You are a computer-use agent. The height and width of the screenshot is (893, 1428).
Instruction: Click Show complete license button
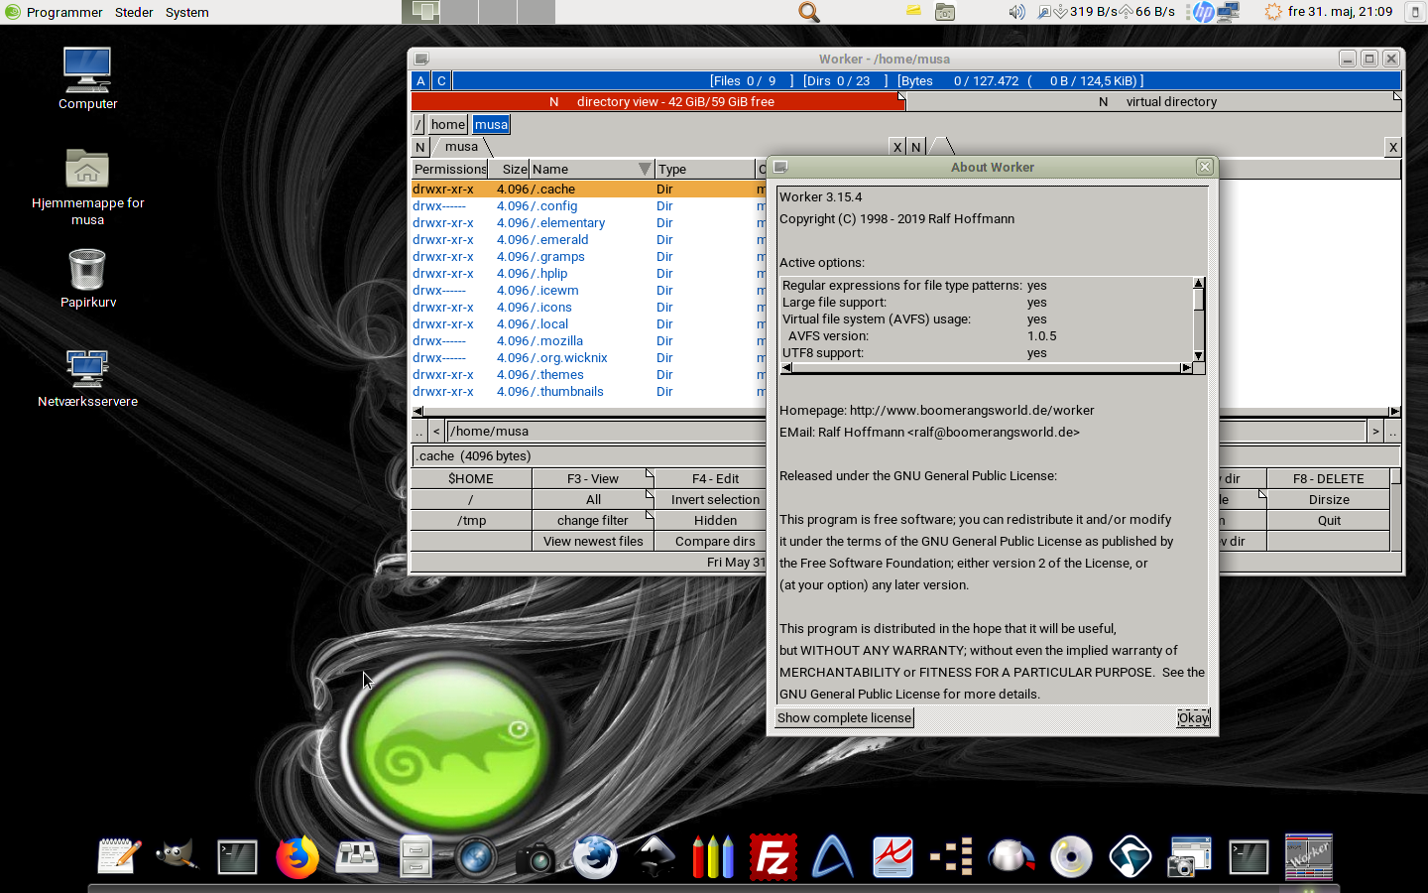[x=844, y=718]
